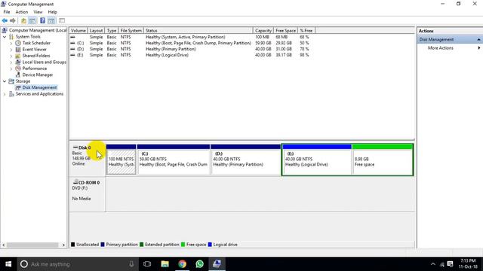The width and height of the screenshot is (483, 271).
Task: Open the View menu
Action: coord(38,12)
